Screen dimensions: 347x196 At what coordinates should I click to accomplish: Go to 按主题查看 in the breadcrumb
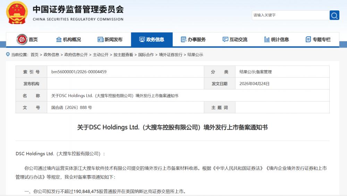point(123,55)
